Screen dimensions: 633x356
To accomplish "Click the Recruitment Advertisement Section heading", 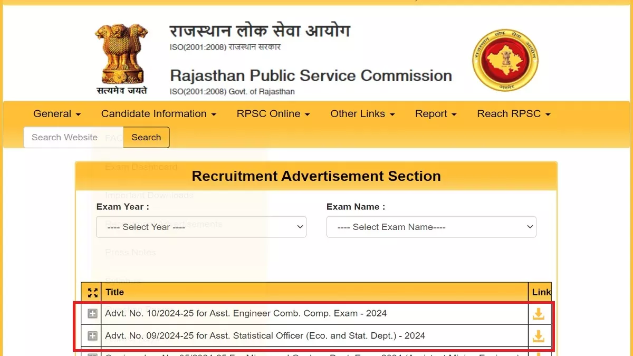I will pos(316,176).
